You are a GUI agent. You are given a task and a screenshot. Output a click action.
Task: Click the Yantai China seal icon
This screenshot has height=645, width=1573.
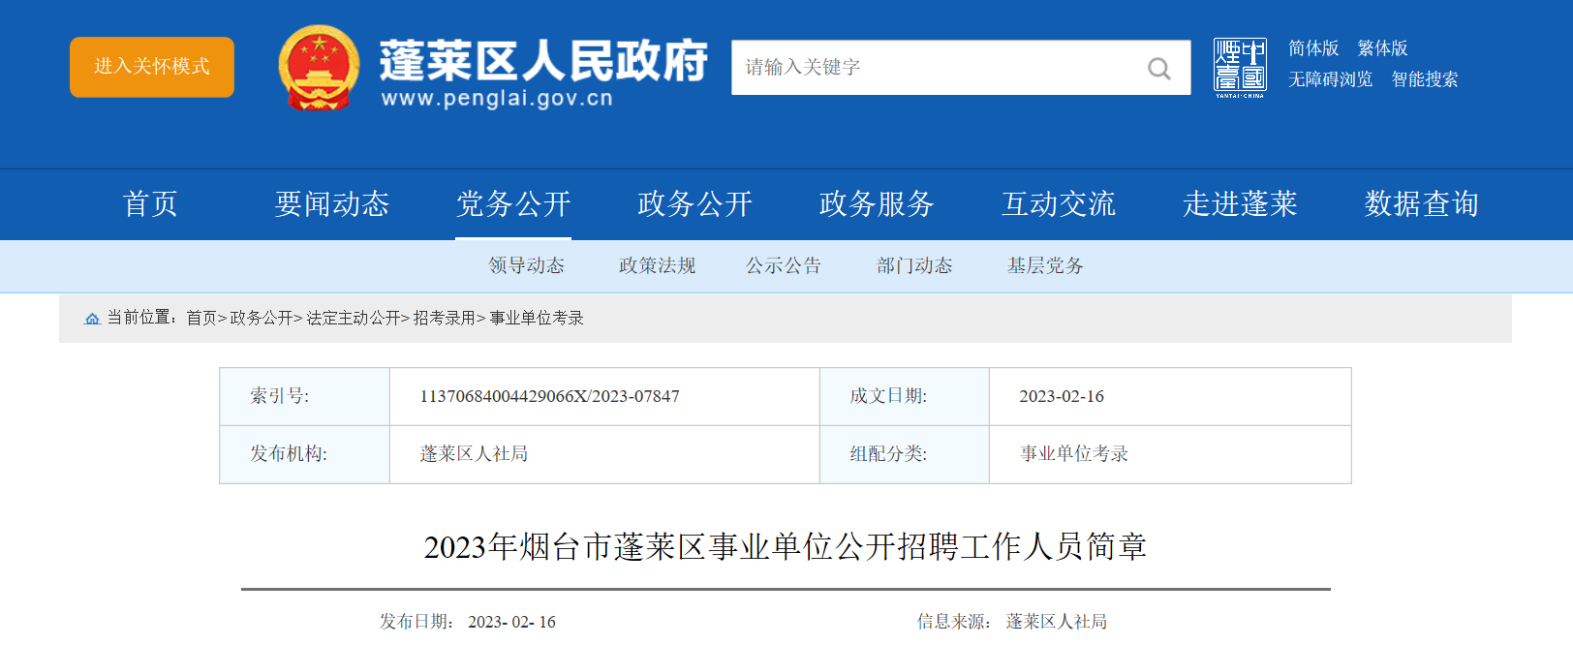(1240, 67)
